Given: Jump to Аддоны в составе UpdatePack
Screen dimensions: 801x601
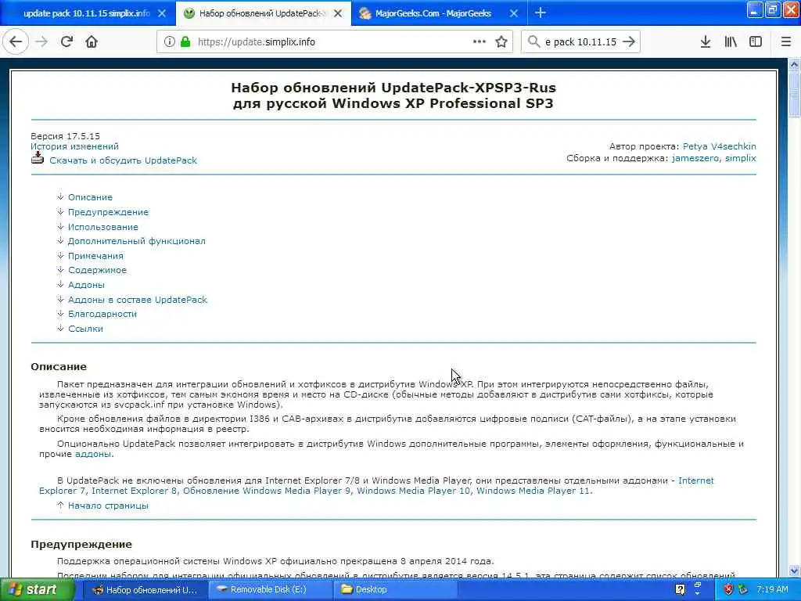Looking at the screenshot, I should point(138,300).
